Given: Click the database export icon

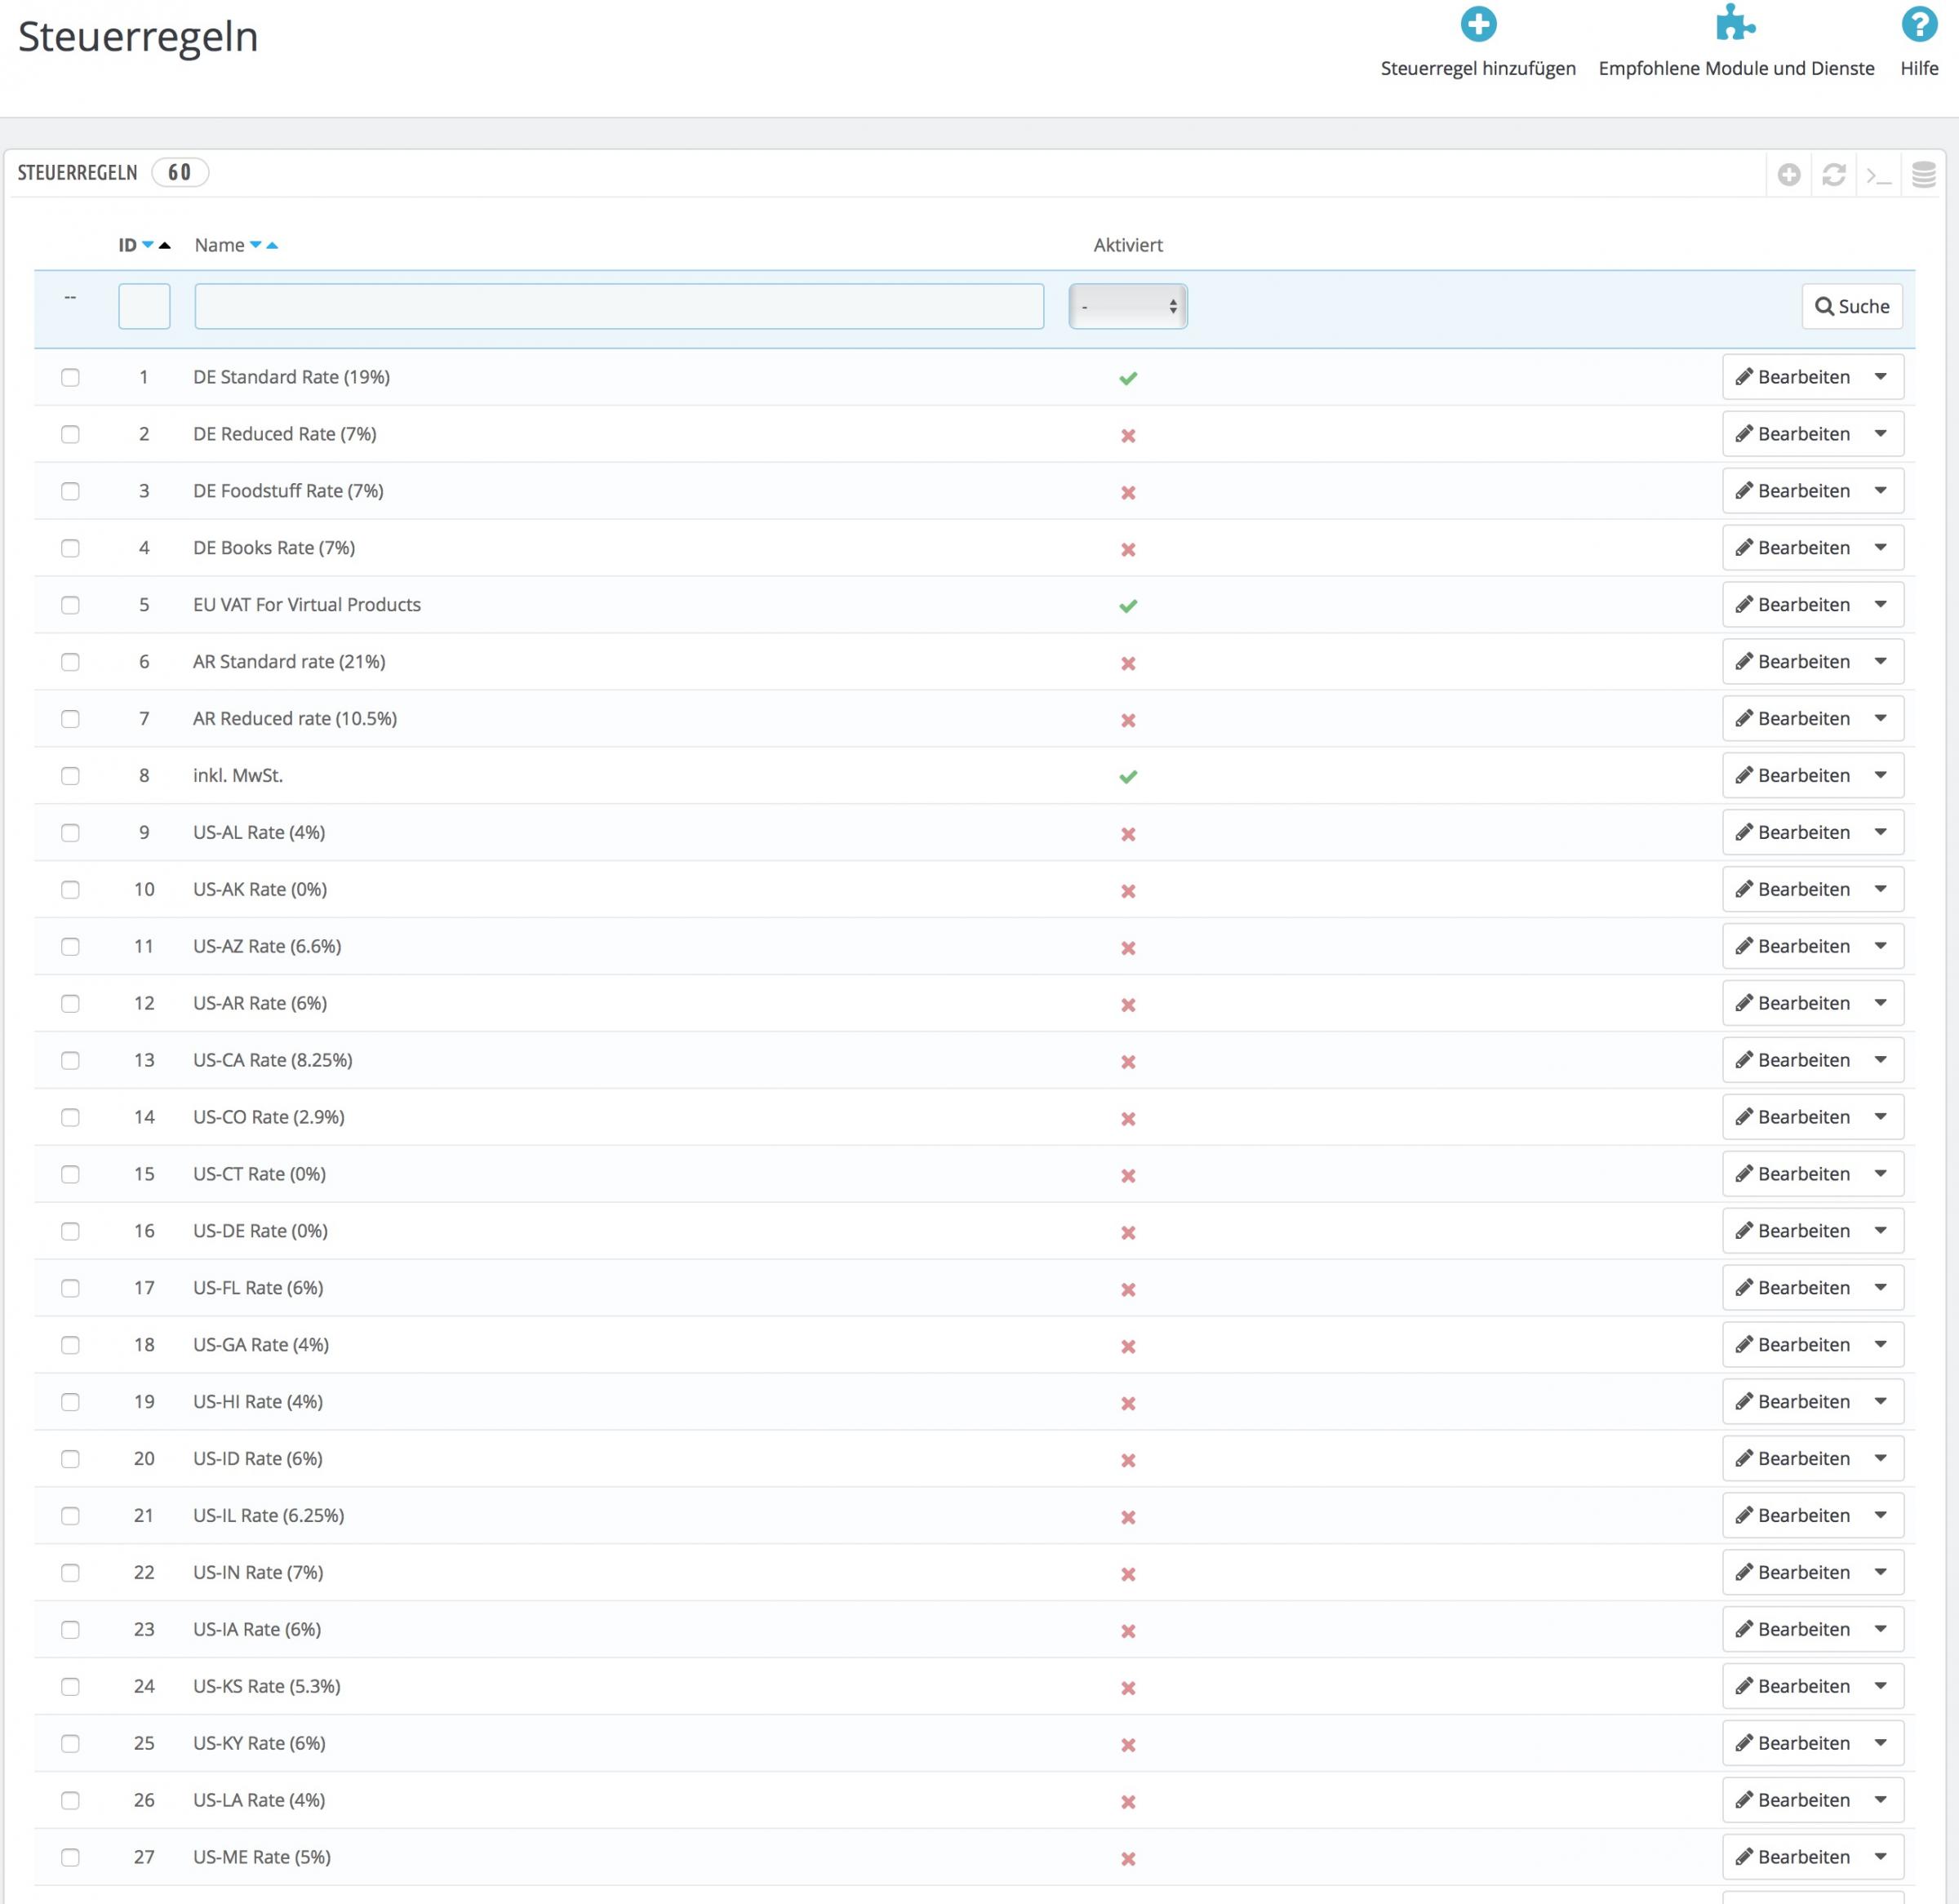Looking at the screenshot, I should coord(1923,175).
